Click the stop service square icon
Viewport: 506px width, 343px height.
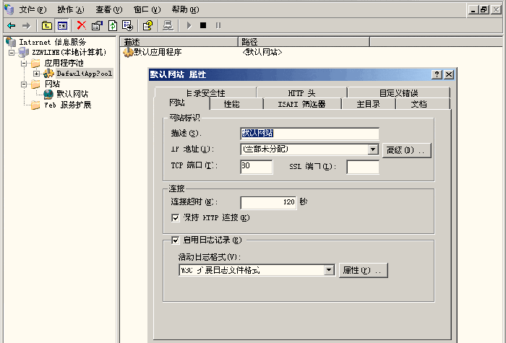pyautogui.click(x=203, y=25)
